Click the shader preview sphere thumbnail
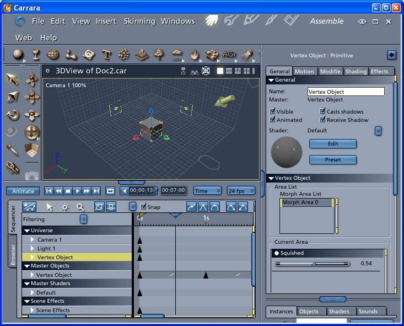This screenshot has width=404, height=326. 286,152
